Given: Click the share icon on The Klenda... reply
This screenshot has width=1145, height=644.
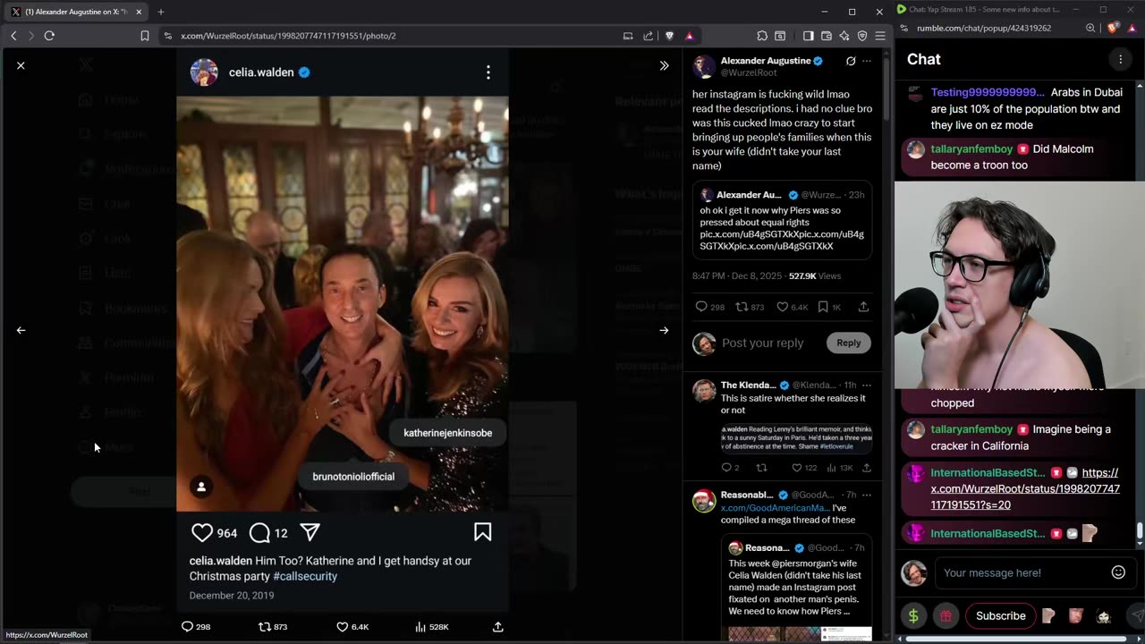Looking at the screenshot, I should pyautogui.click(x=866, y=468).
